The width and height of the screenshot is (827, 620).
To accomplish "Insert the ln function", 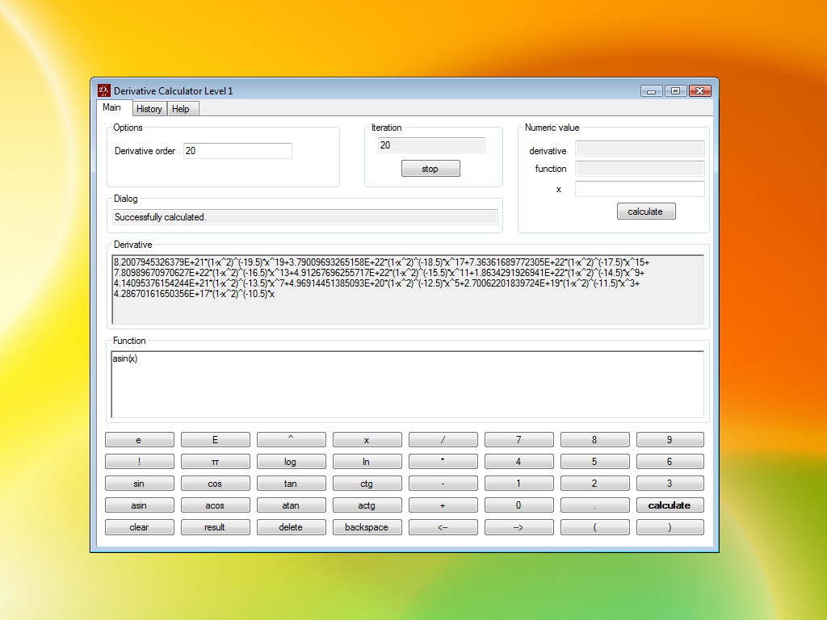I will point(367,462).
